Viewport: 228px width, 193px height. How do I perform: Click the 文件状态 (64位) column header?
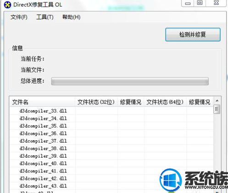tap(165, 102)
